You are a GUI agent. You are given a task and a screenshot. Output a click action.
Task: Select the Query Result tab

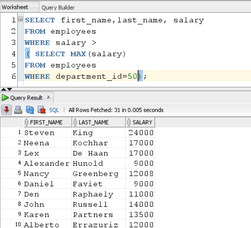click(26, 98)
